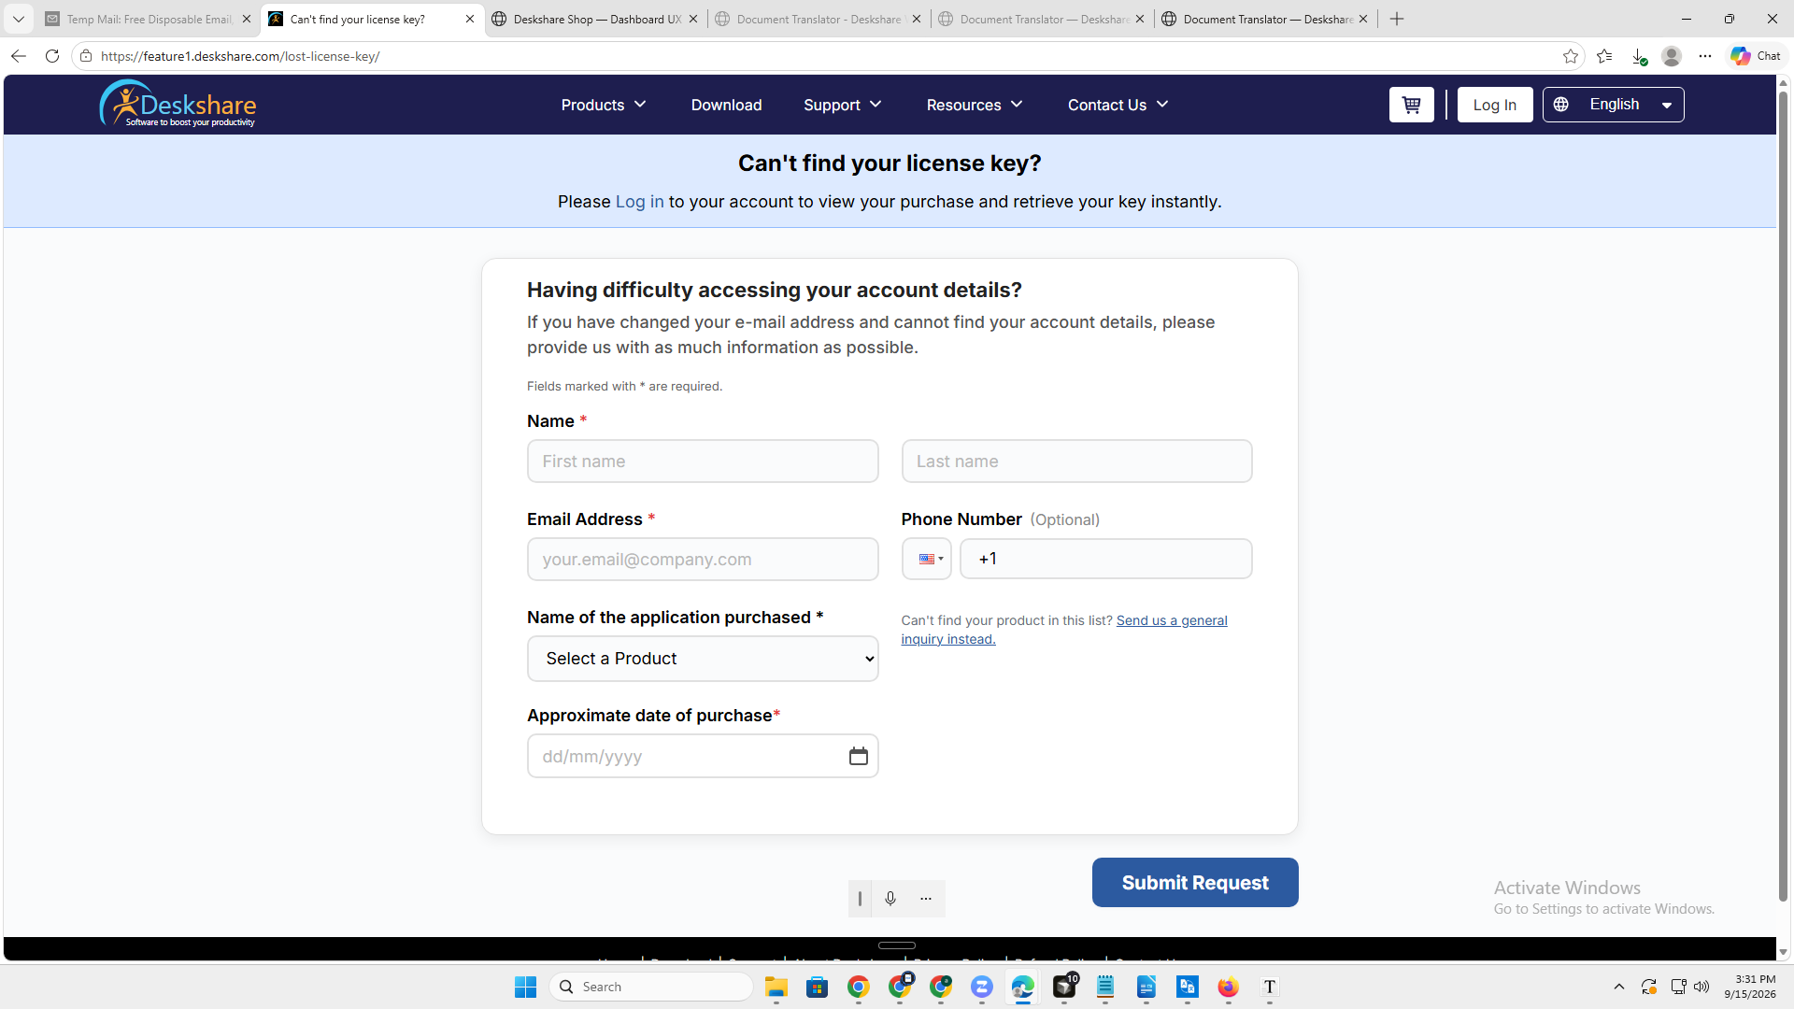Click the Deskshare logo
The width and height of the screenshot is (1794, 1009).
point(178,104)
